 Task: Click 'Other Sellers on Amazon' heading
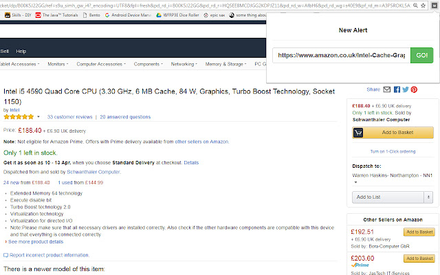pyautogui.click(x=393, y=220)
